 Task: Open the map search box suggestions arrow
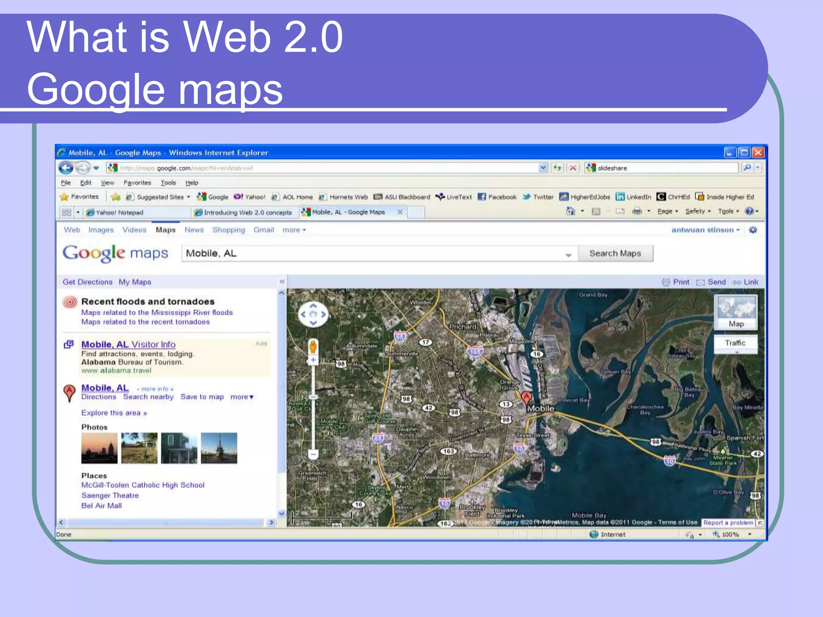568,255
